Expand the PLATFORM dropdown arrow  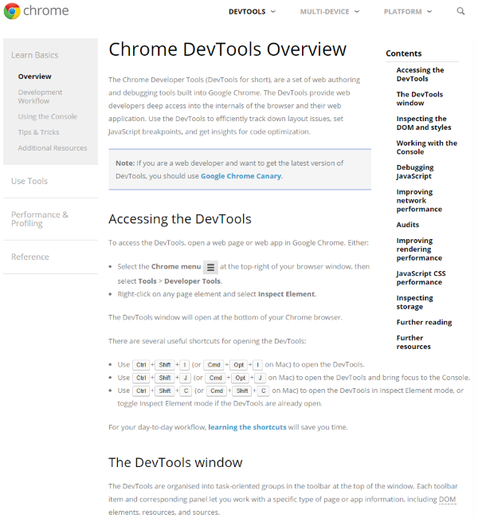429,12
